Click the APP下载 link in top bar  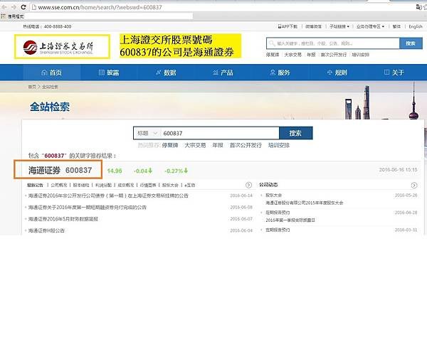click(288, 26)
